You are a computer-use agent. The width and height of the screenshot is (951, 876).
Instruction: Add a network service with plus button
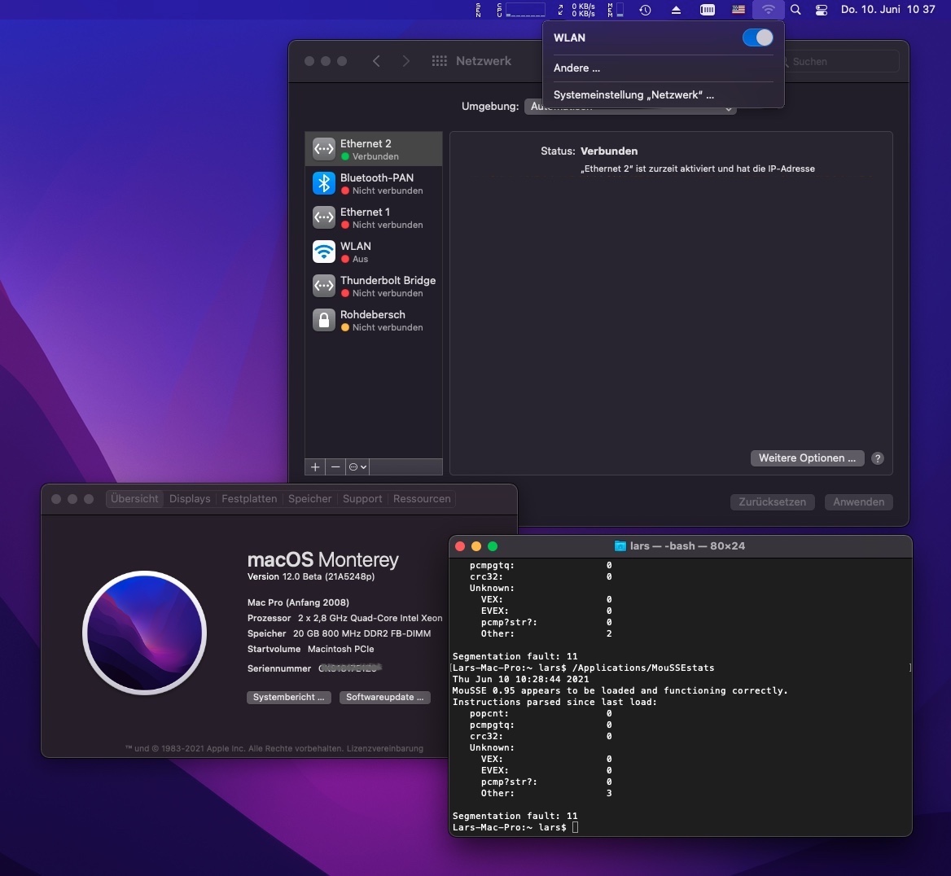pyautogui.click(x=315, y=466)
